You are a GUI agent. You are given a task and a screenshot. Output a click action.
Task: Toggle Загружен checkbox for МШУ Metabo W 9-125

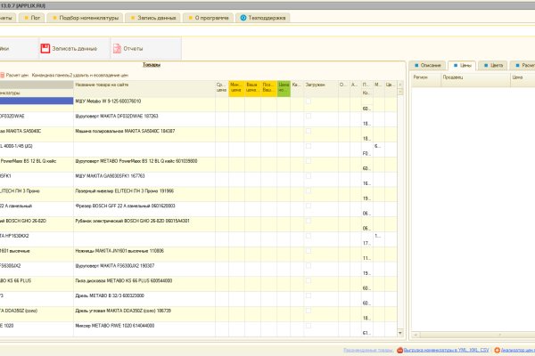tap(309, 102)
